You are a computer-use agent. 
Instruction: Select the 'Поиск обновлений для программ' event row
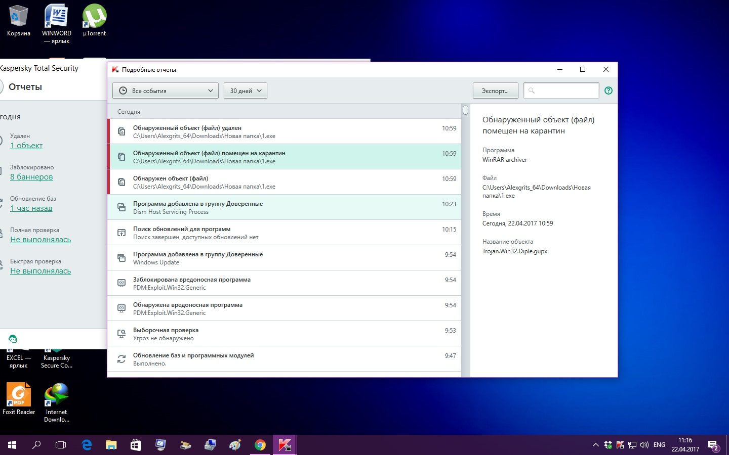(x=283, y=233)
